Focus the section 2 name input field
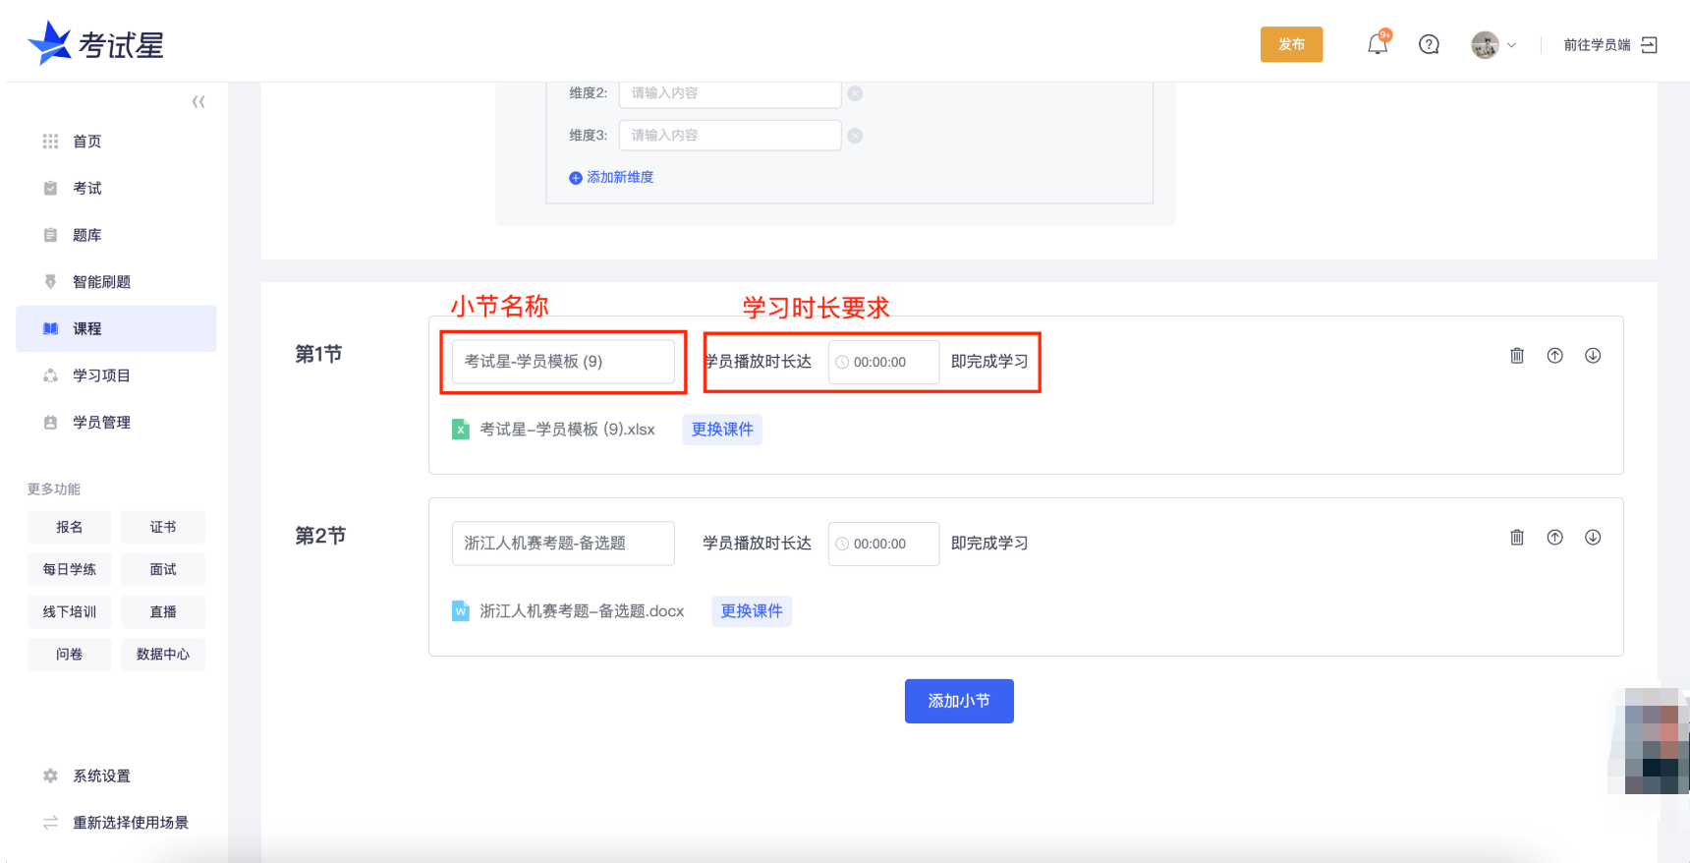This screenshot has width=1690, height=863. click(x=562, y=544)
